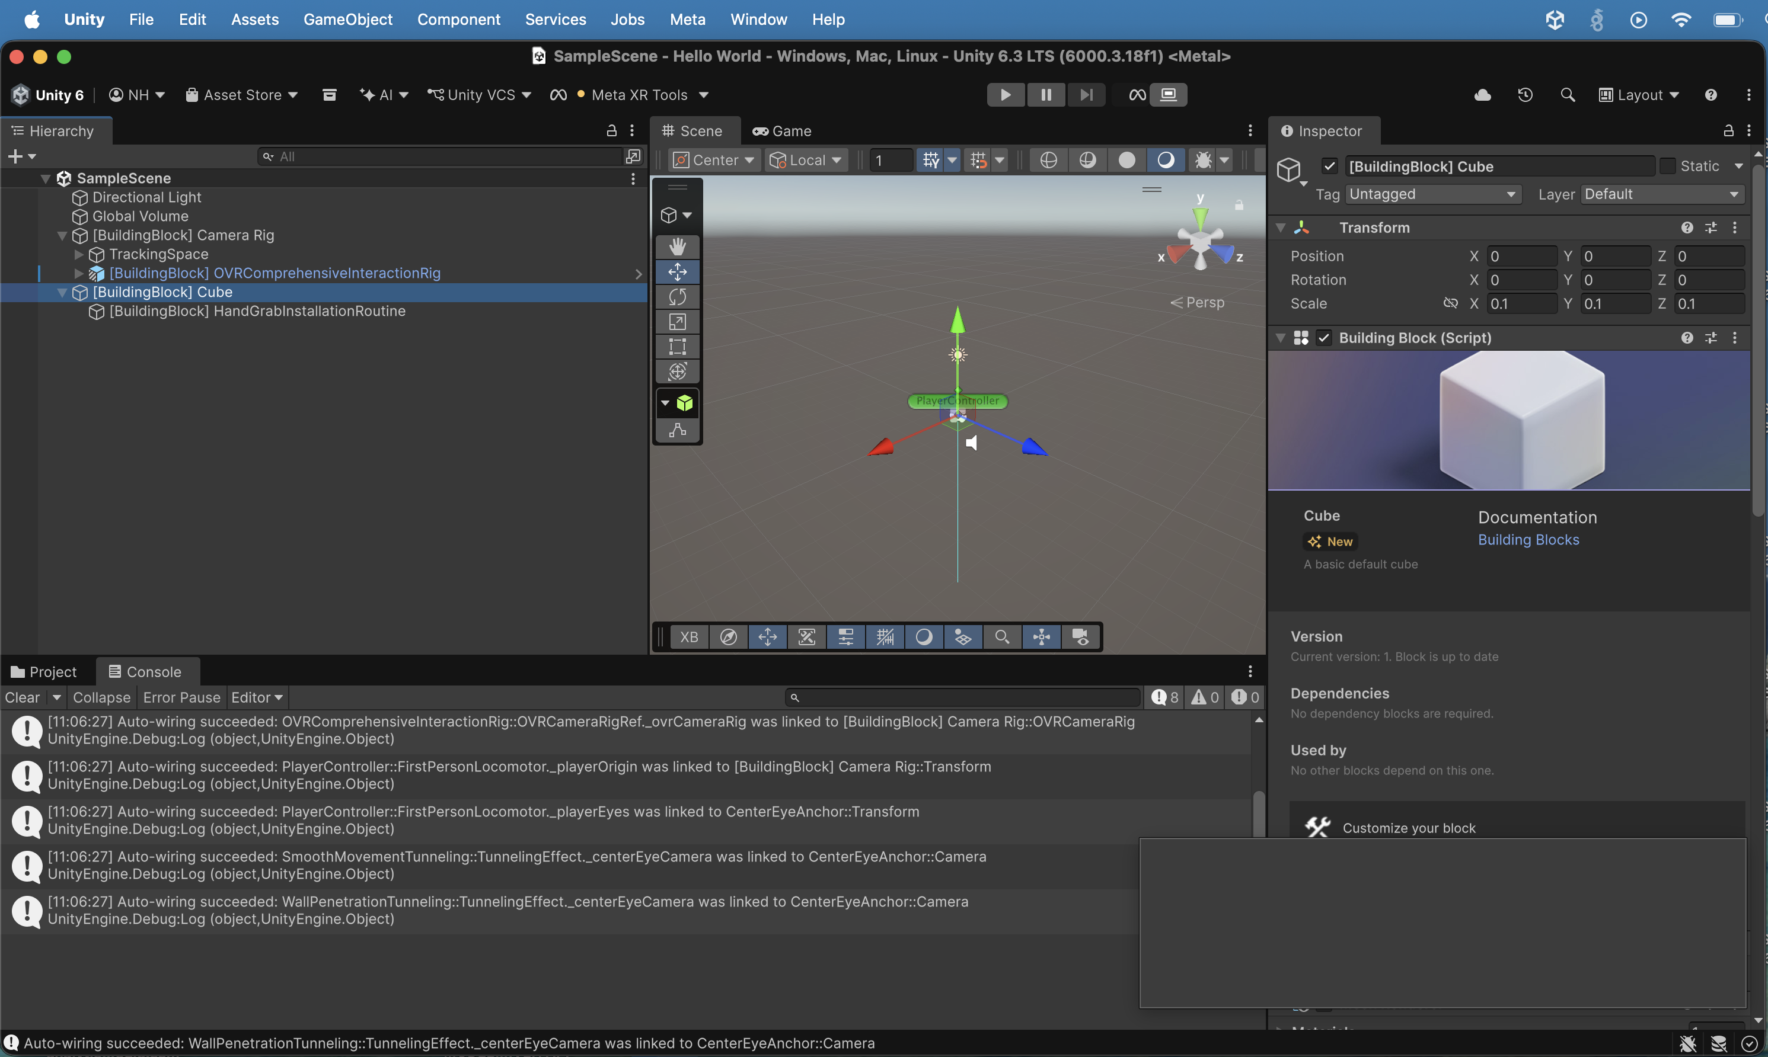This screenshot has height=1057, width=1768.
Task: Collapse the [BuildingBlock] Camera Rig tree item
Action: coord(62,235)
